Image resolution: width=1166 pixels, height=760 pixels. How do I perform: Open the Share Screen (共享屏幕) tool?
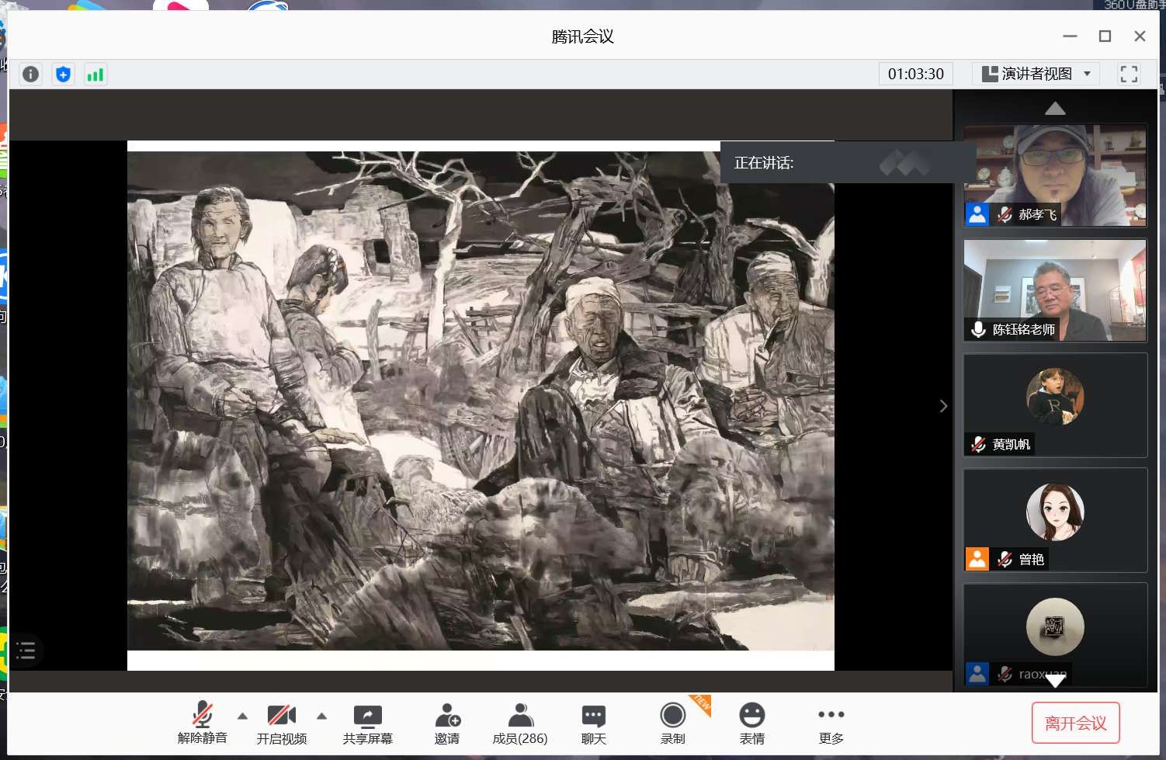click(367, 724)
